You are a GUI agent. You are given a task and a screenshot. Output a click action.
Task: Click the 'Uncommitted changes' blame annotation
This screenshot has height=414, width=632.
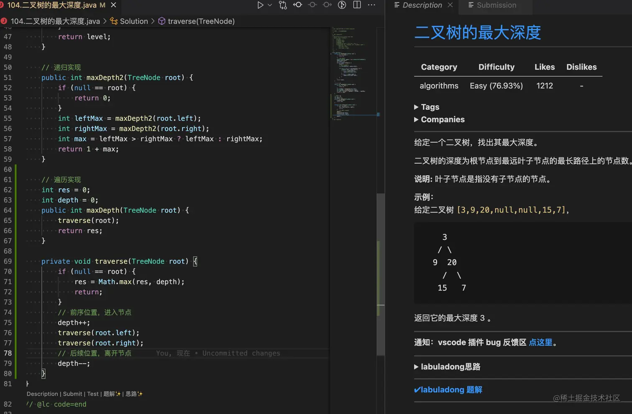241,353
